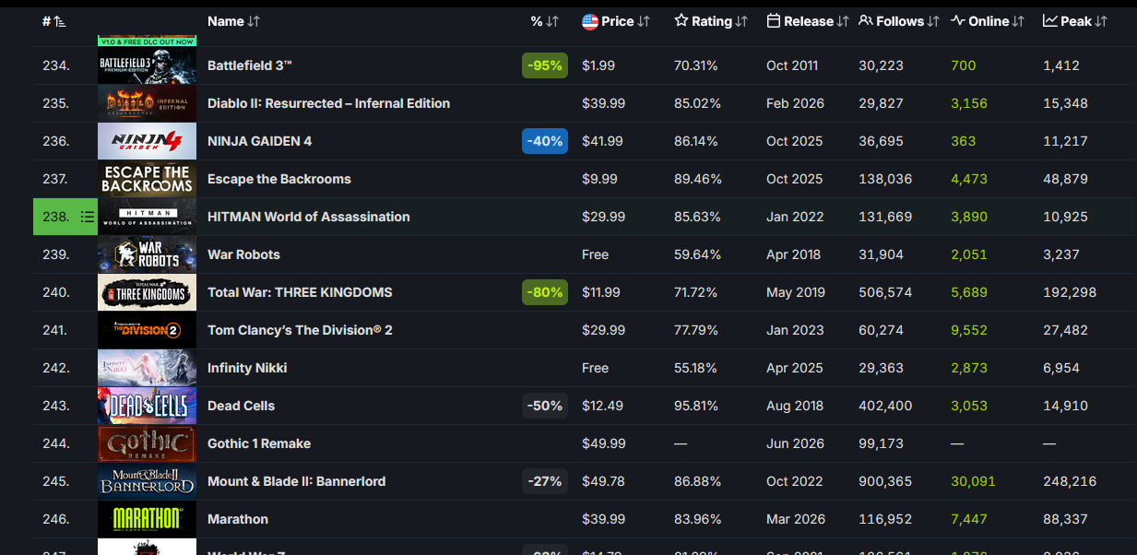Click the -95% discount badge
The width and height of the screenshot is (1137, 555).
tap(545, 65)
